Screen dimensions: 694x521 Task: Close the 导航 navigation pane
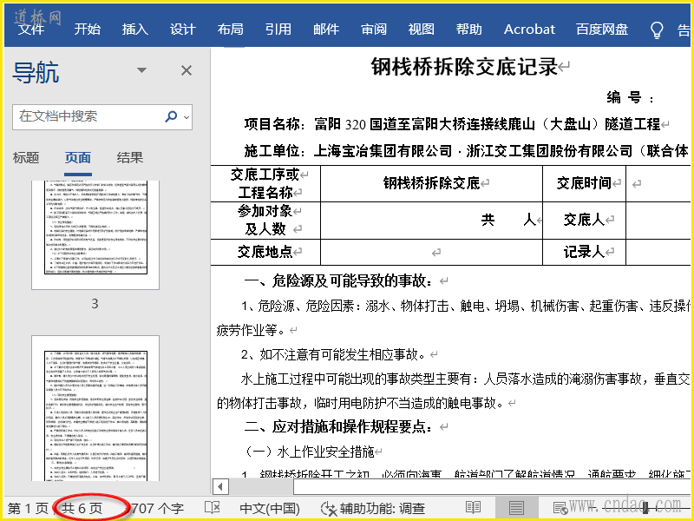point(186,70)
